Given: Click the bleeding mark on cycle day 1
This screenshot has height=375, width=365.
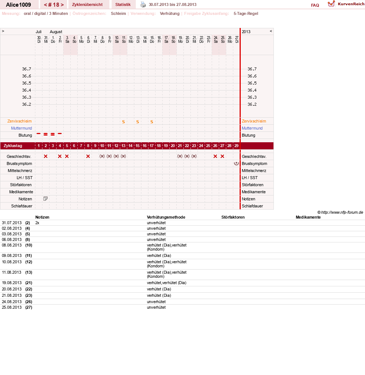Looking at the screenshot, I should pos(38,133).
